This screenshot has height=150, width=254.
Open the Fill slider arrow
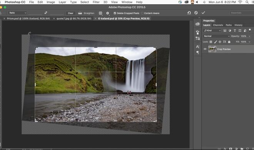point(250,42)
